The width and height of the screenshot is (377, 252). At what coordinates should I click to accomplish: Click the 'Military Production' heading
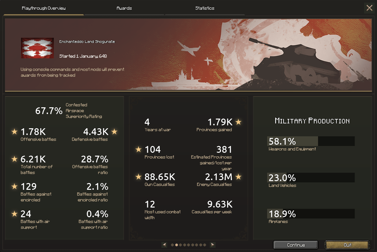pos(312,121)
